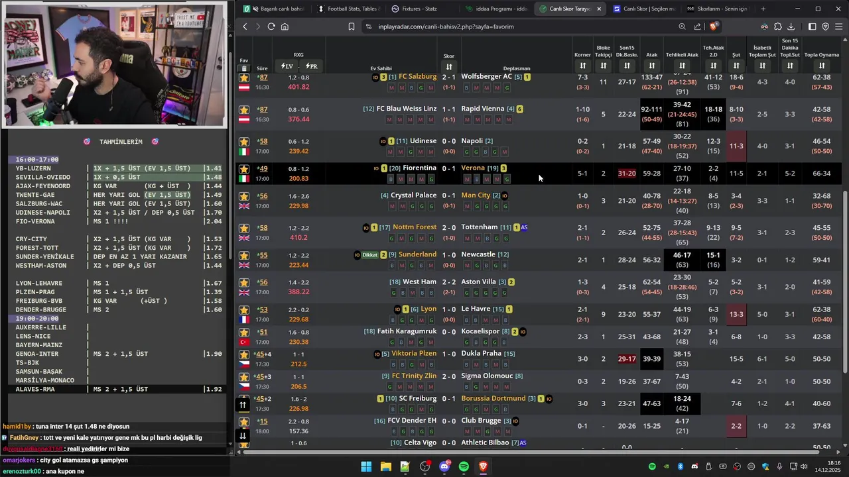The height and width of the screenshot is (477, 849).
Task: Click the Dikkat badge beside Sunderland
Action: click(x=369, y=255)
